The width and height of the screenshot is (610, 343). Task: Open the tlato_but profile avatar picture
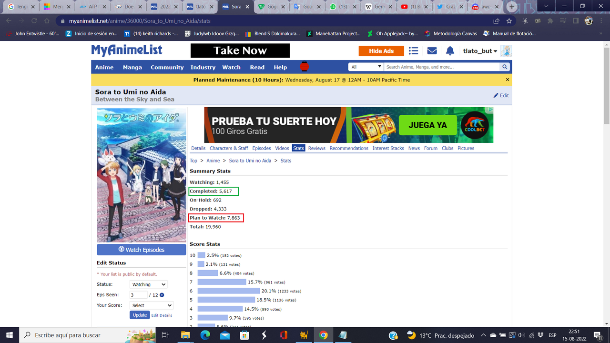tap(505, 50)
